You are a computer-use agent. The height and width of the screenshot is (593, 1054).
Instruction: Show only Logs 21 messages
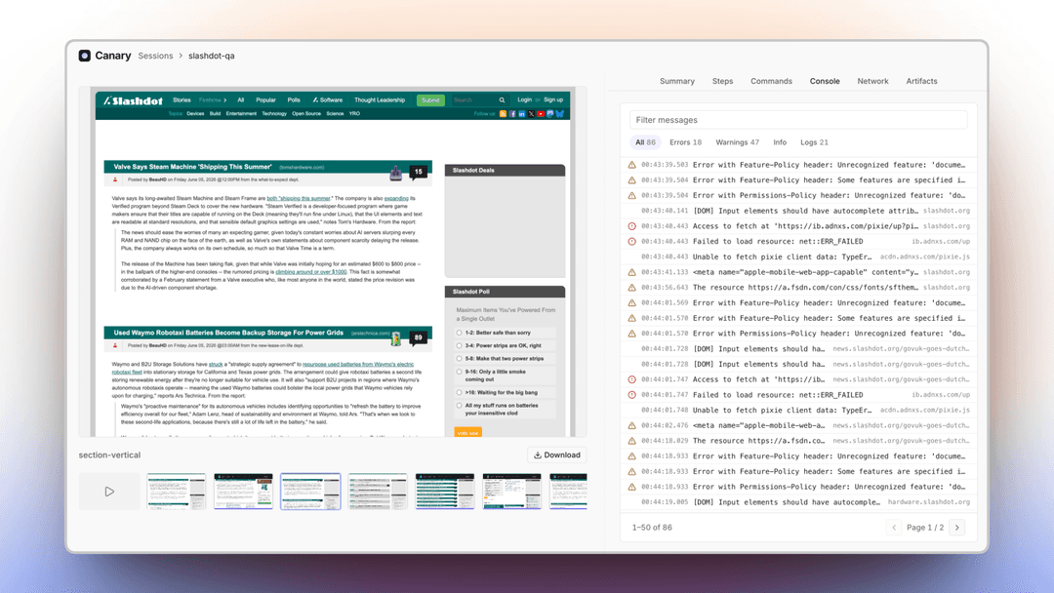[814, 142]
